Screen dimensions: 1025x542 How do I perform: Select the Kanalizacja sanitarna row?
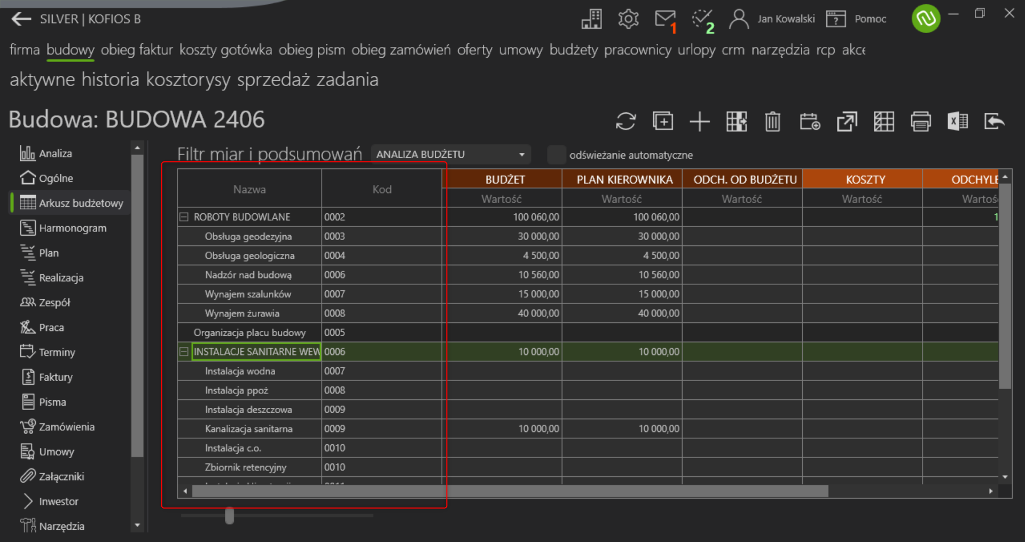pyautogui.click(x=588, y=429)
